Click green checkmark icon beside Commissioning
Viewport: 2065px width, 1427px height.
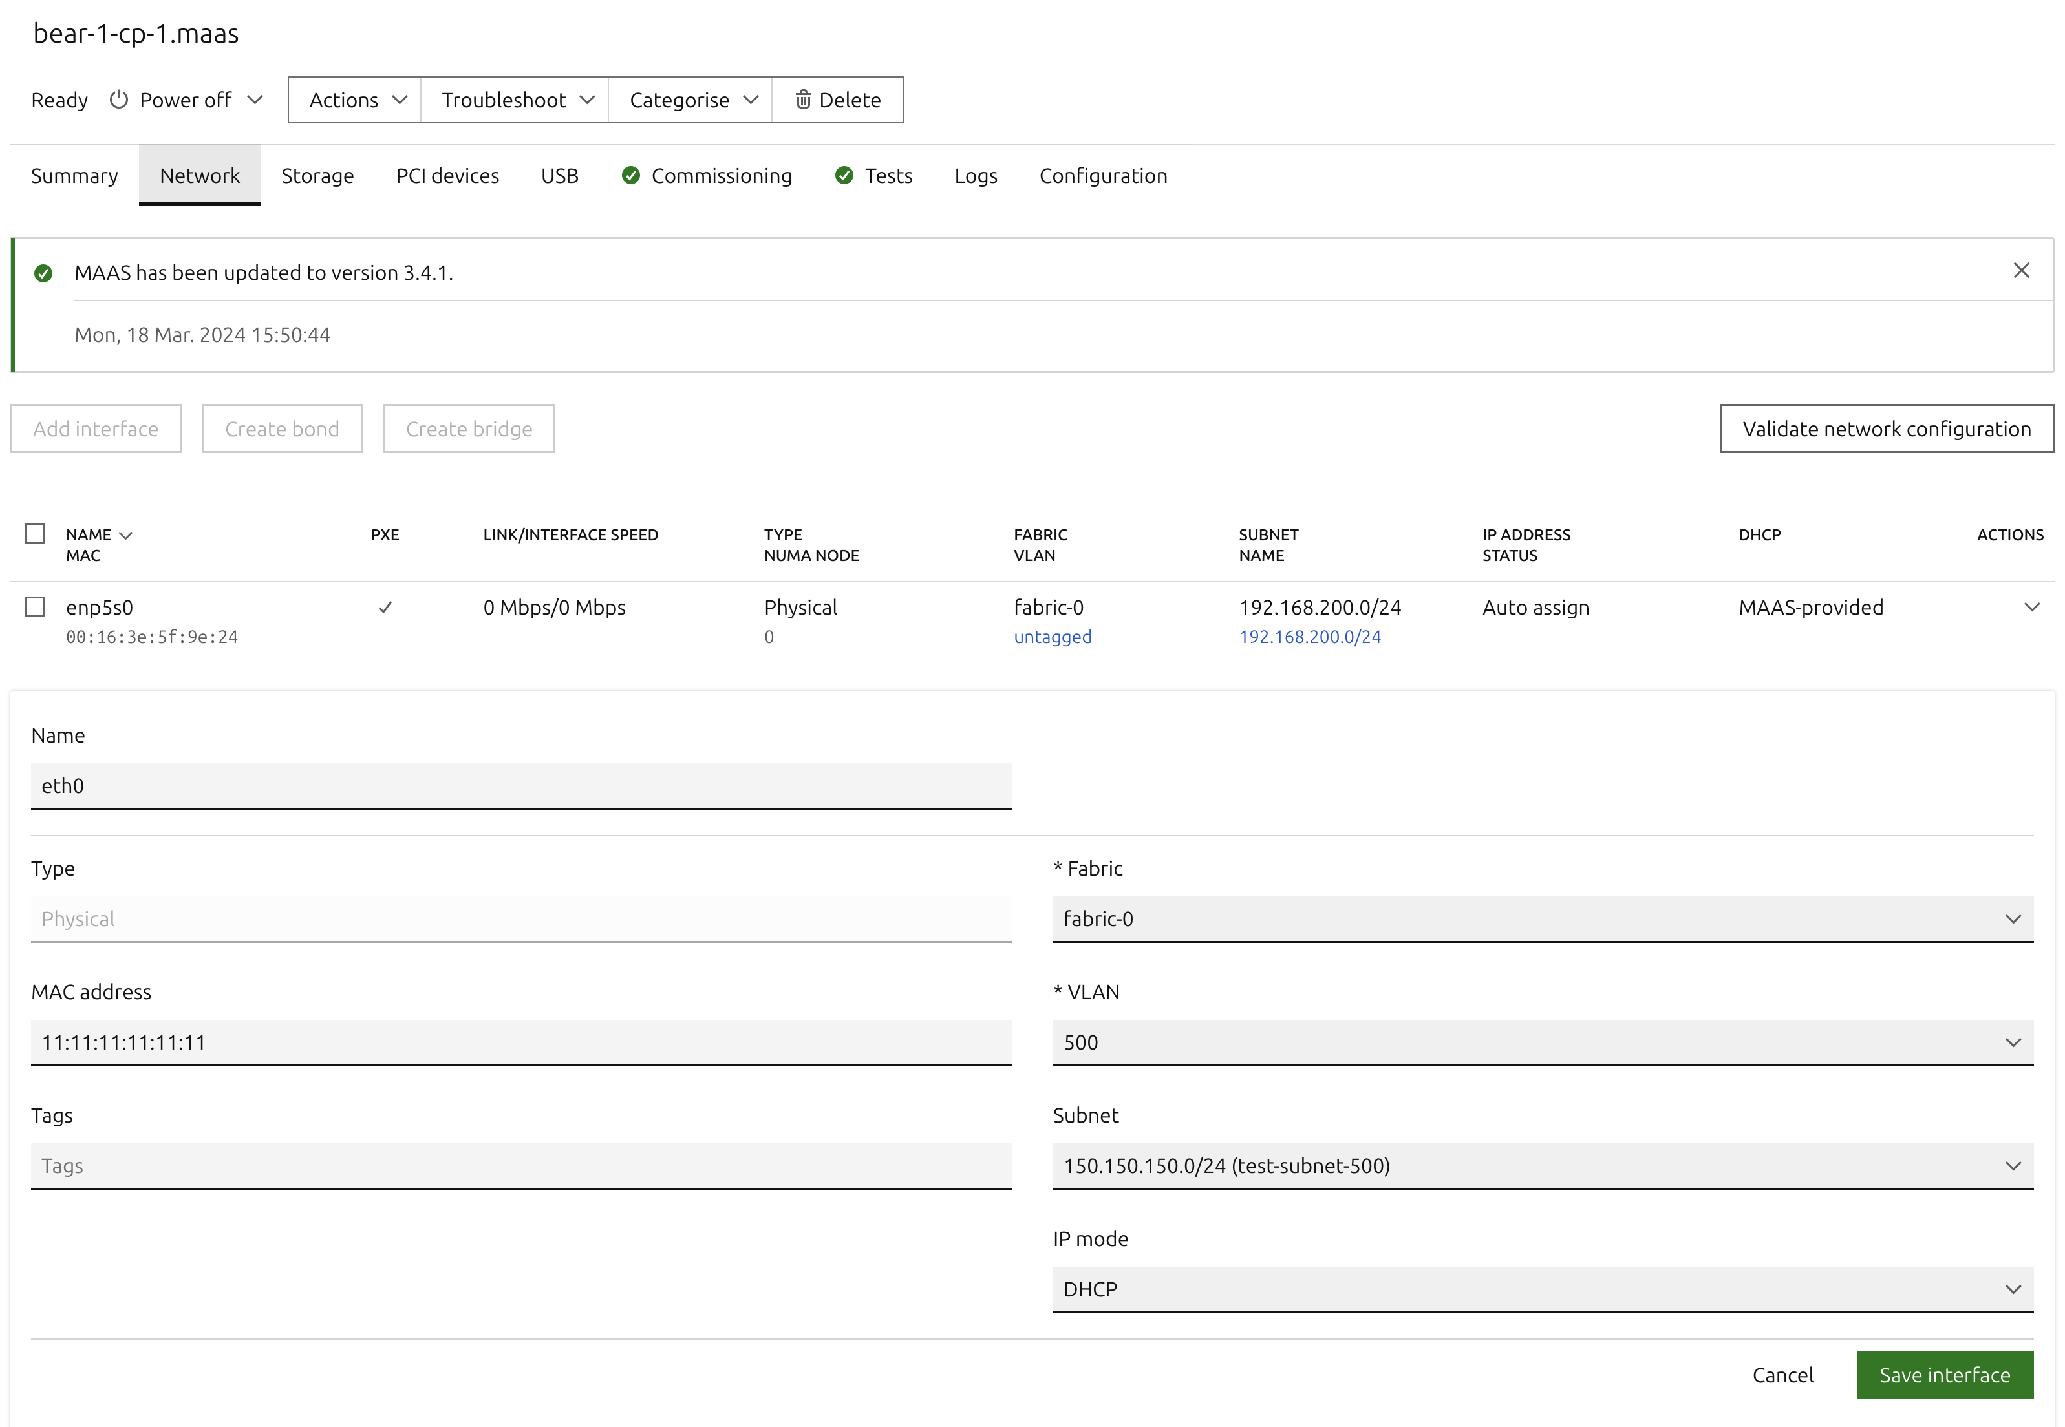click(630, 175)
